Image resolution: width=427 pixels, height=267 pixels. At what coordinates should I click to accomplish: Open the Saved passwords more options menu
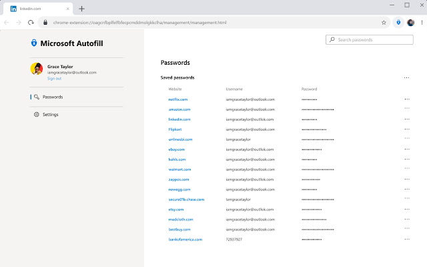[406, 77]
